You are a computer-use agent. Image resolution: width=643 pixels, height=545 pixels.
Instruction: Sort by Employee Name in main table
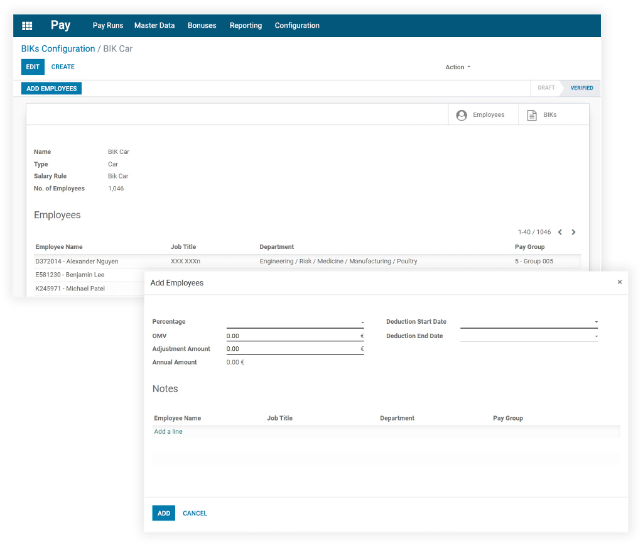click(x=59, y=247)
